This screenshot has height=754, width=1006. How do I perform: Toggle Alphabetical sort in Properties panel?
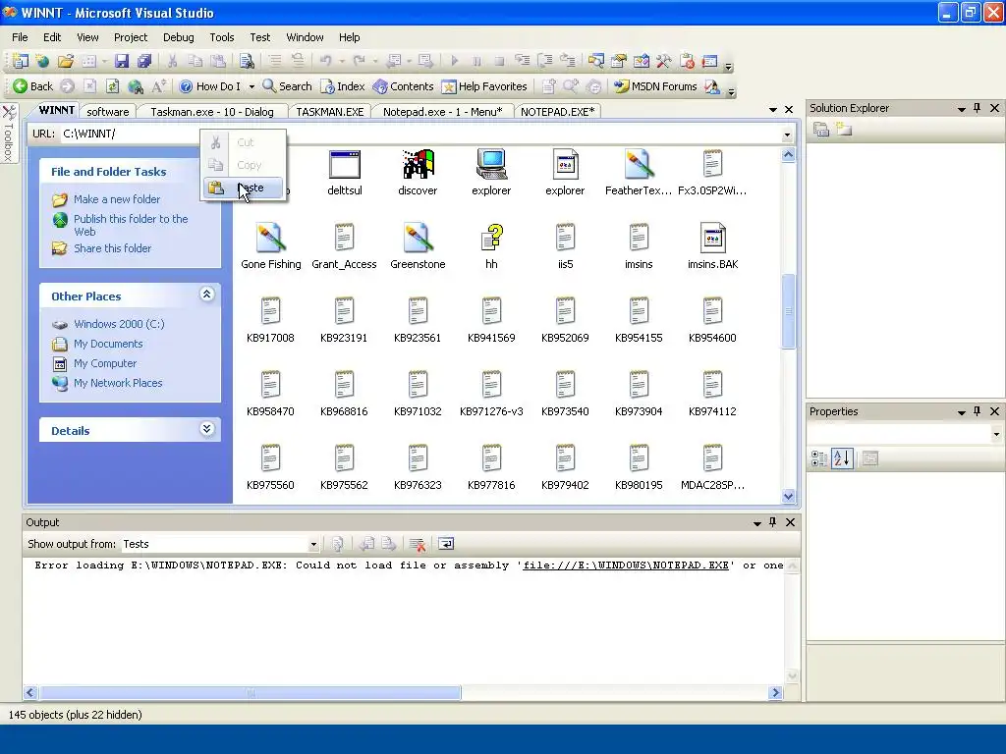pyautogui.click(x=842, y=458)
